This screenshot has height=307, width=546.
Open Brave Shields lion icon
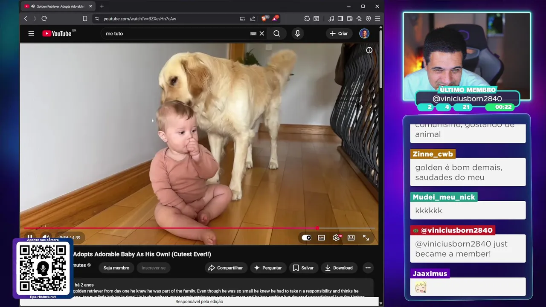[264, 19]
